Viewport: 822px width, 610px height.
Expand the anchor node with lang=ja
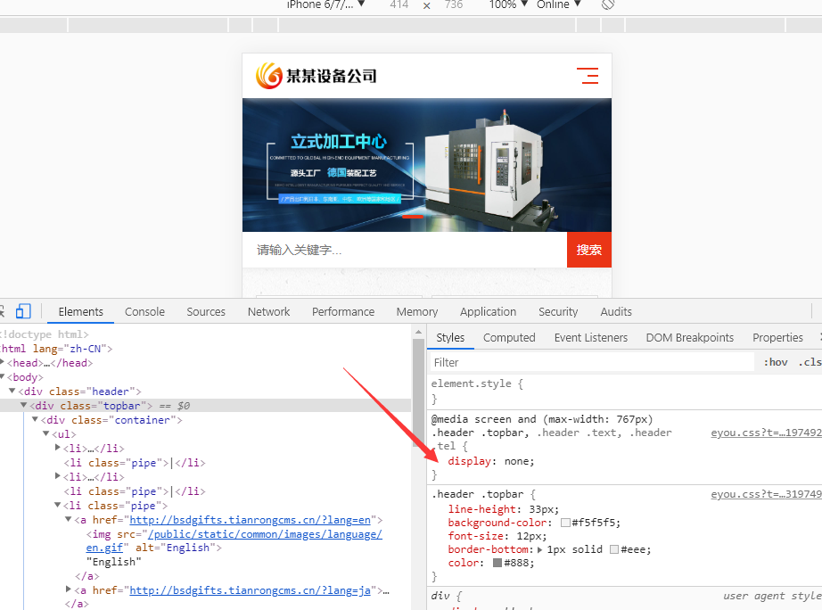click(x=68, y=589)
